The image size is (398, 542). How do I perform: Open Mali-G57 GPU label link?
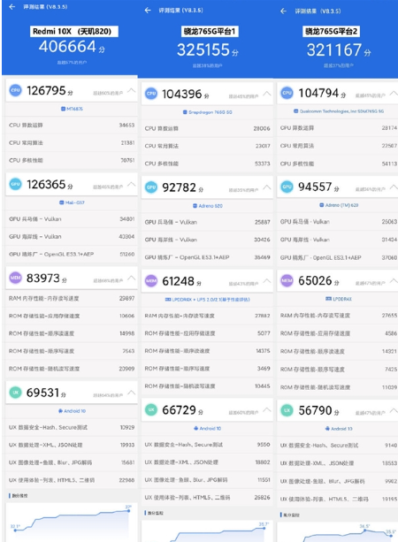pos(72,202)
